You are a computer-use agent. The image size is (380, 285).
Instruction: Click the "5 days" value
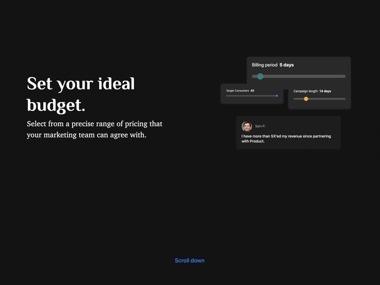click(x=287, y=65)
